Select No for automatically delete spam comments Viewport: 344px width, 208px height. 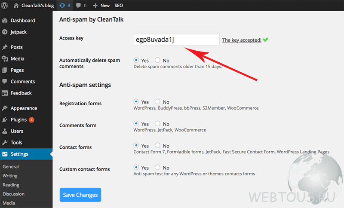click(157, 60)
